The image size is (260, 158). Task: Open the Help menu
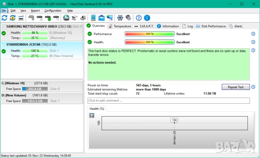tap(70, 11)
